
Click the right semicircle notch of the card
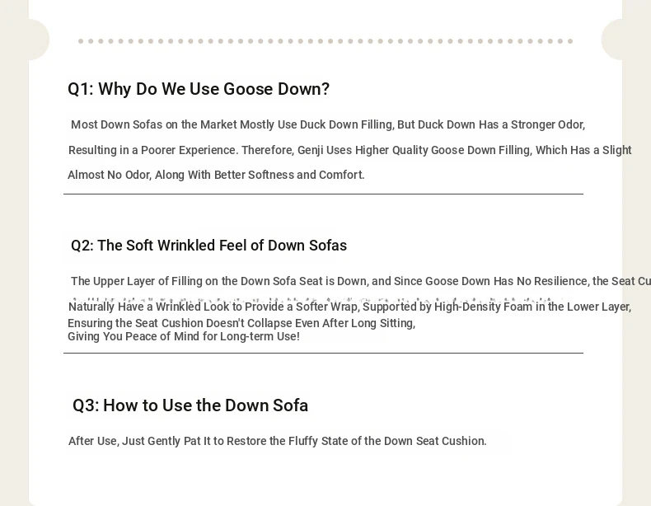[x=614, y=40]
